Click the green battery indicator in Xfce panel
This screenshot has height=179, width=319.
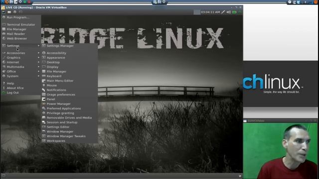coord(234,12)
